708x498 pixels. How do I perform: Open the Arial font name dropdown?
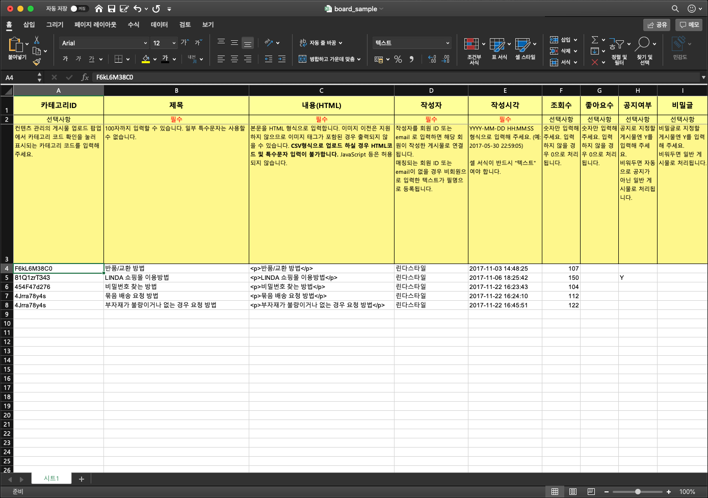click(x=145, y=43)
